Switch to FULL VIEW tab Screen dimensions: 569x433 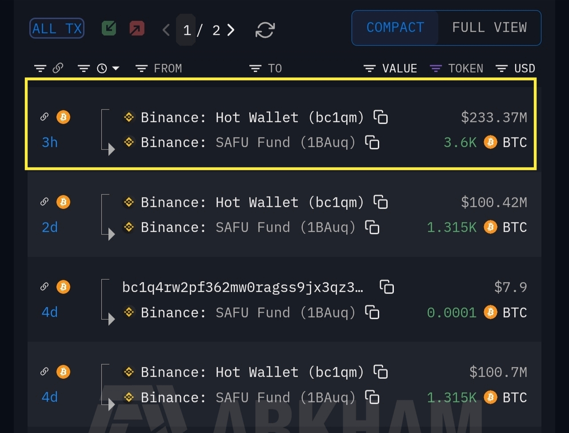tap(489, 28)
